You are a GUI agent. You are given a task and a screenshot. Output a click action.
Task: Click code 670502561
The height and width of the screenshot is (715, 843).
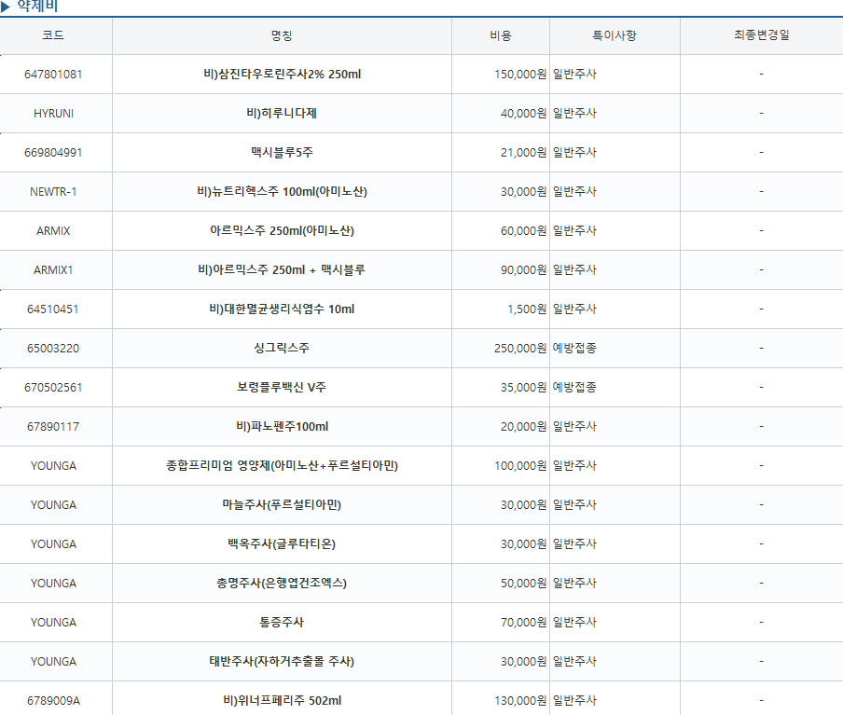click(53, 388)
